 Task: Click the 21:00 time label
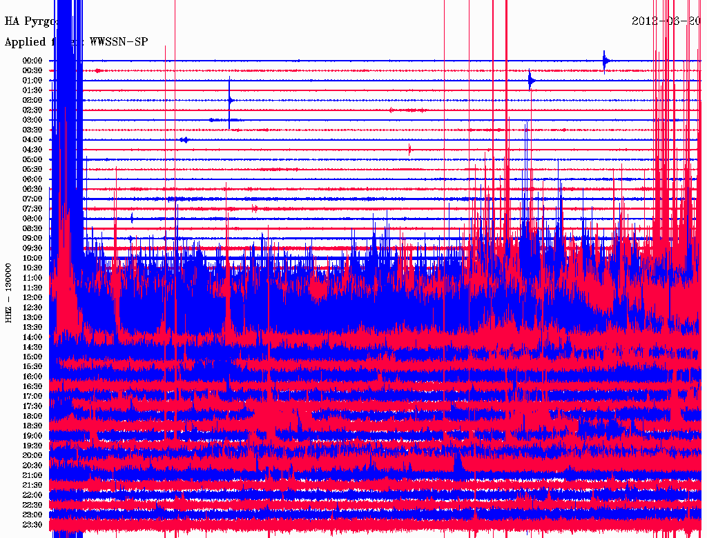(x=32, y=475)
